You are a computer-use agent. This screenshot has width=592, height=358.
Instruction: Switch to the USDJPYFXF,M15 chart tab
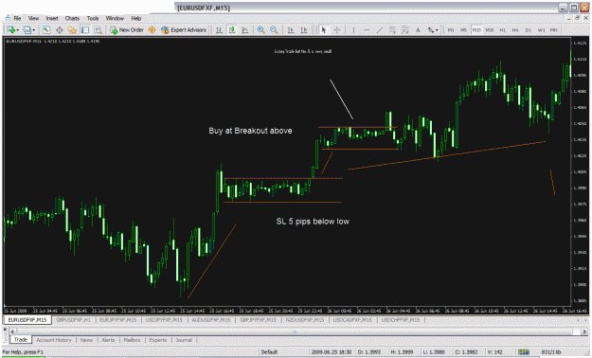pos(164,320)
